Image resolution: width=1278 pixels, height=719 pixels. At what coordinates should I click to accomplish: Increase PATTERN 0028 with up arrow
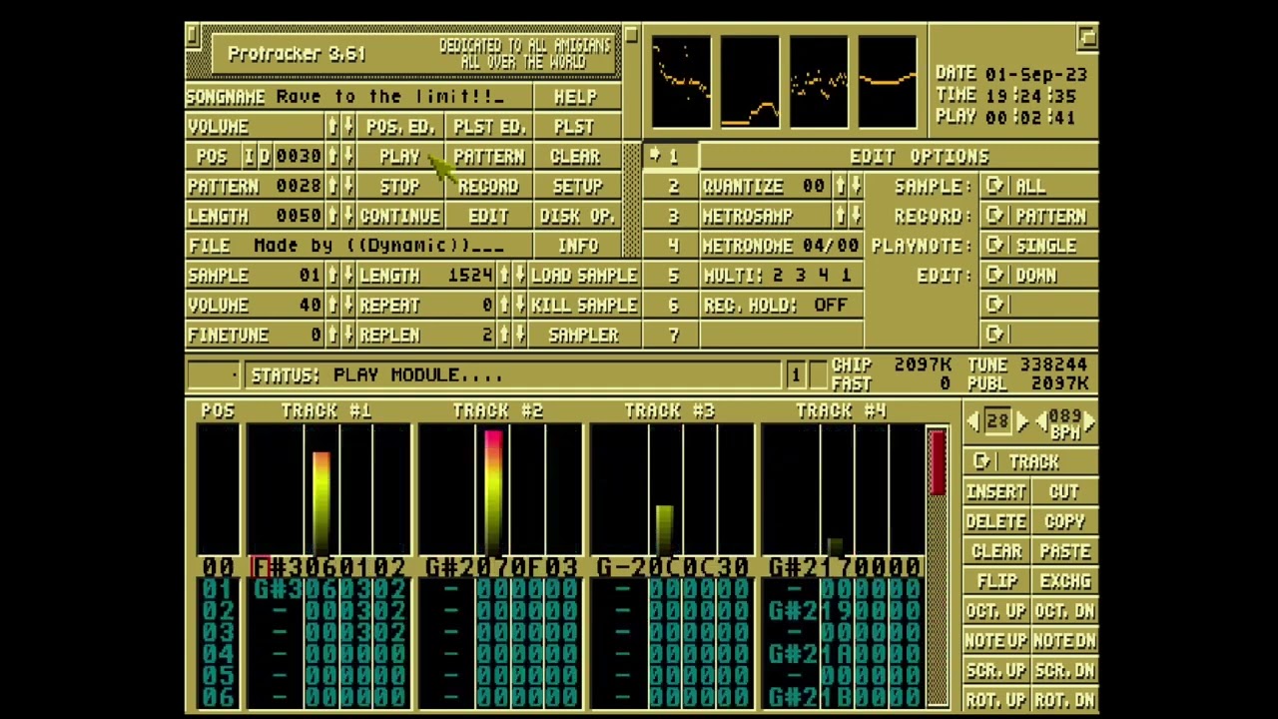331,187
